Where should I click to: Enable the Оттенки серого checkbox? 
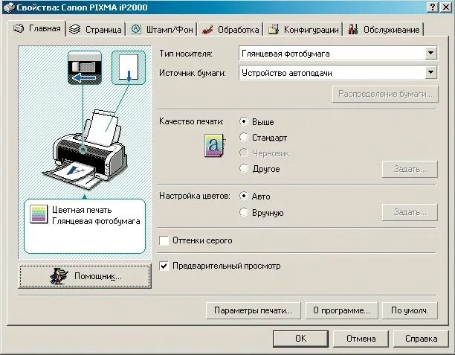[x=164, y=240]
